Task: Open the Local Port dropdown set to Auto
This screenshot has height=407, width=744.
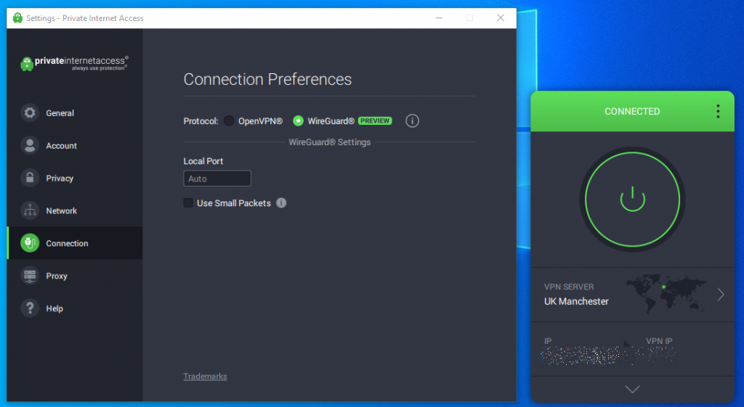Action: click(217, 178)
